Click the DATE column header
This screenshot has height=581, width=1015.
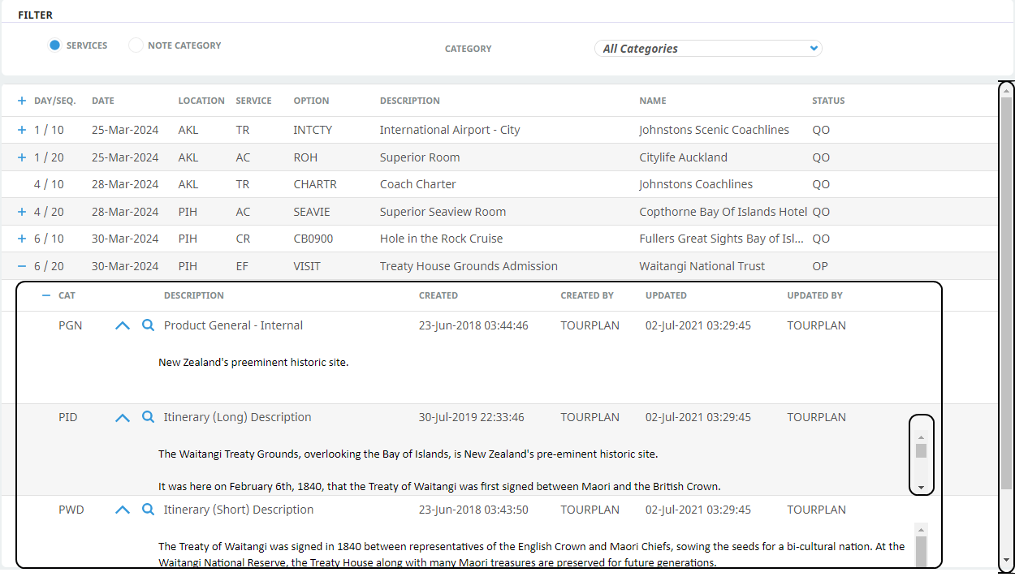point(103,101)
